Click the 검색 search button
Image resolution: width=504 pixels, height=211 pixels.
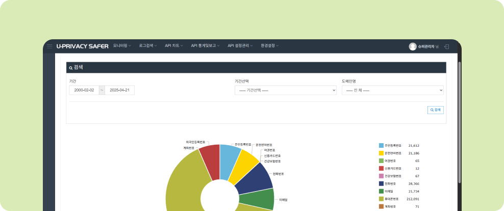point(436,110)
